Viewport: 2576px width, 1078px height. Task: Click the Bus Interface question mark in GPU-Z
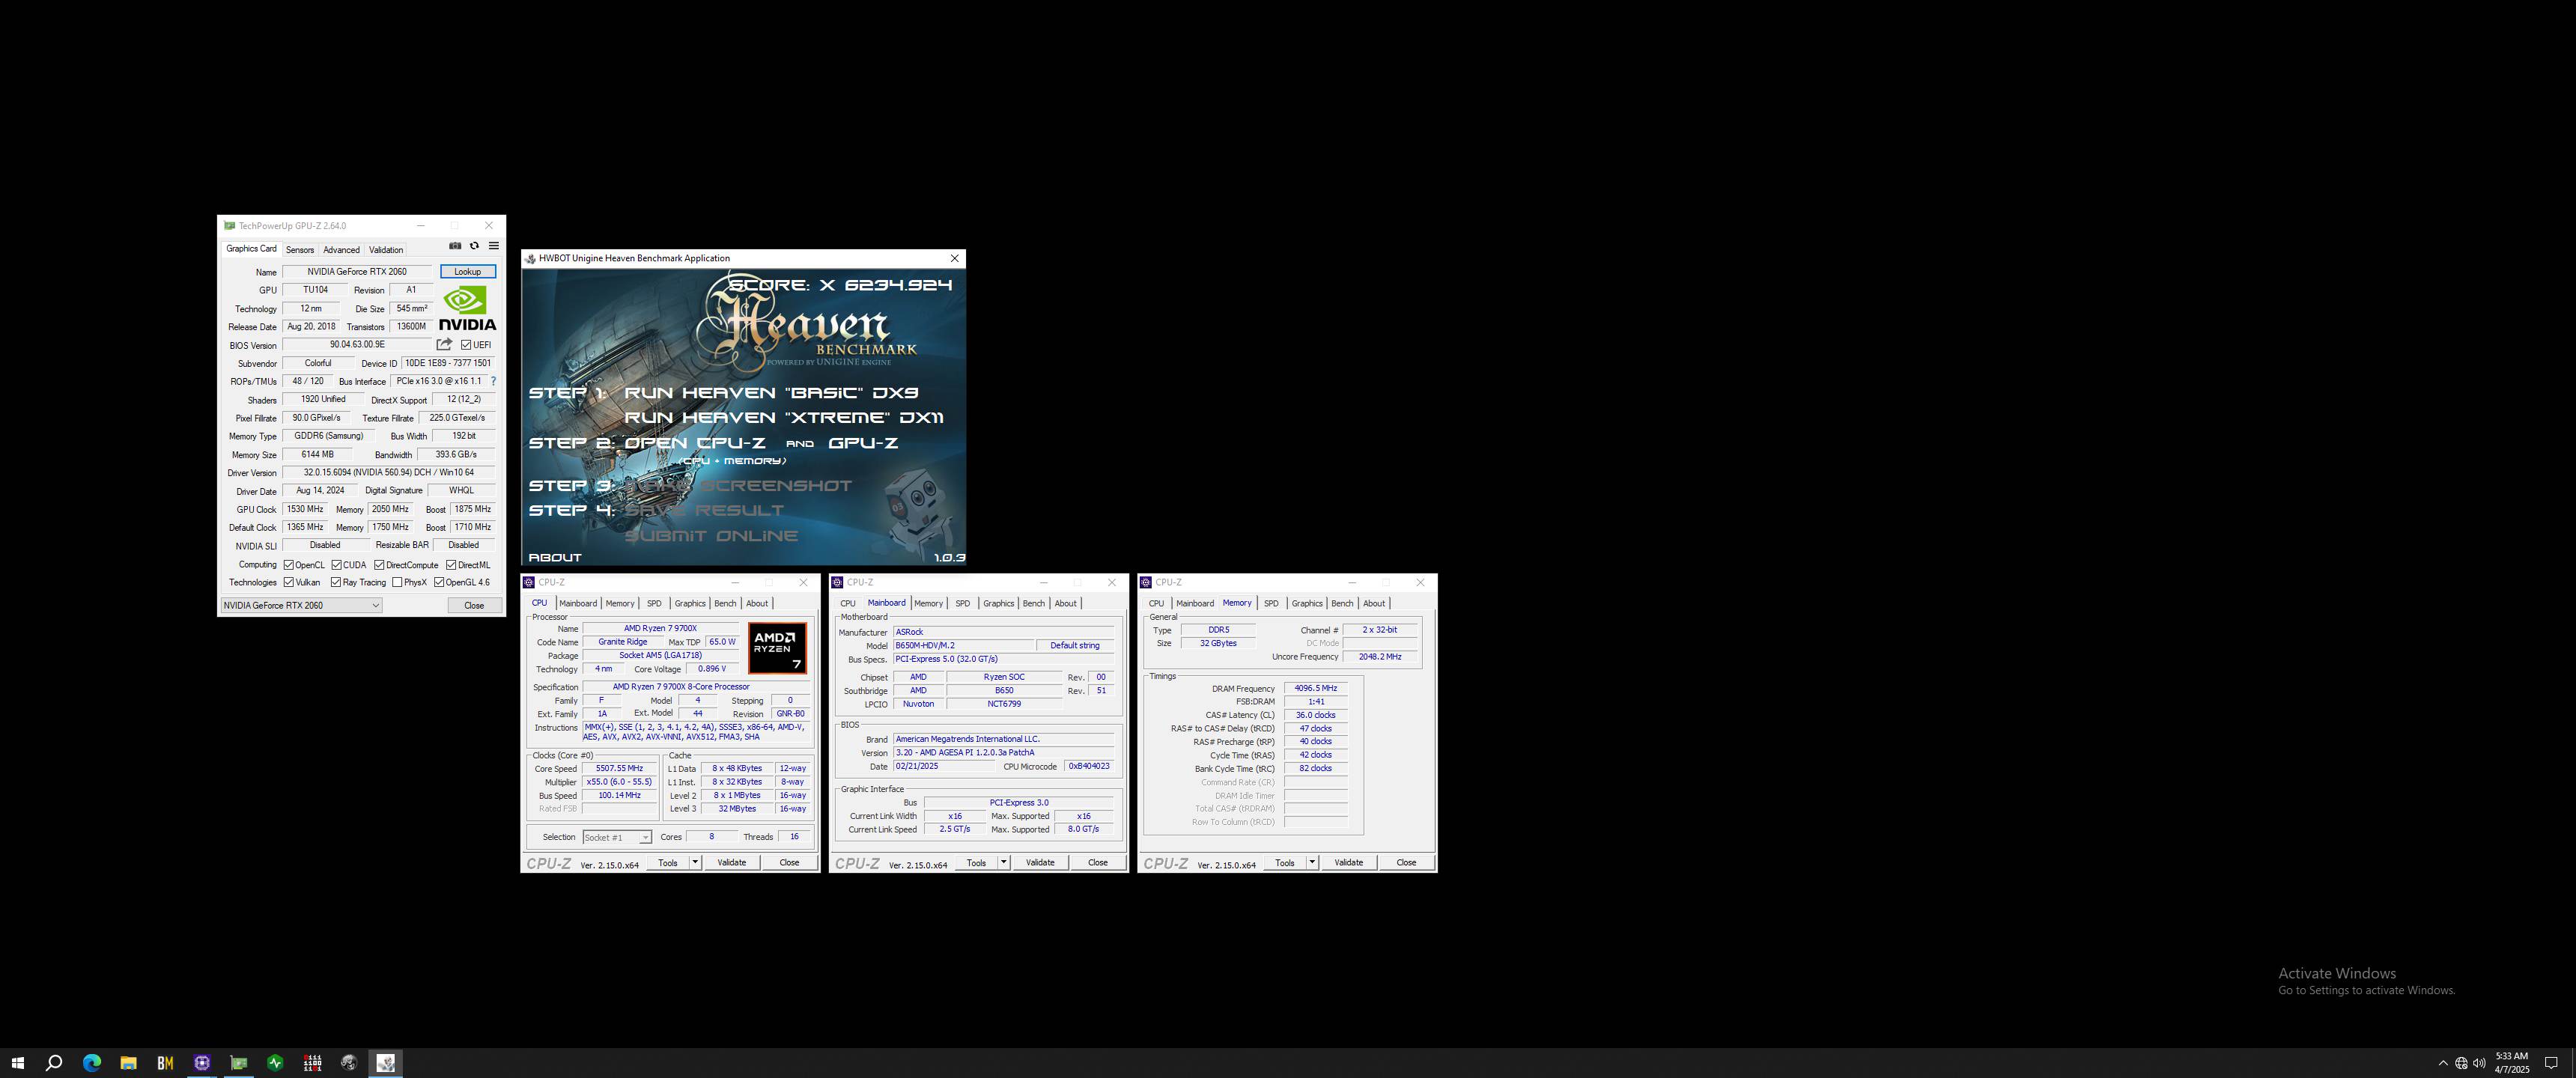click(x=493, y=381)
